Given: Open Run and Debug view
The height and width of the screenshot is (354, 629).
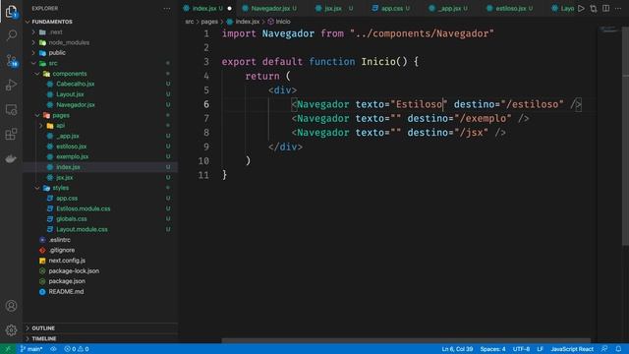Looking at the screenshot, I should 11,85.
